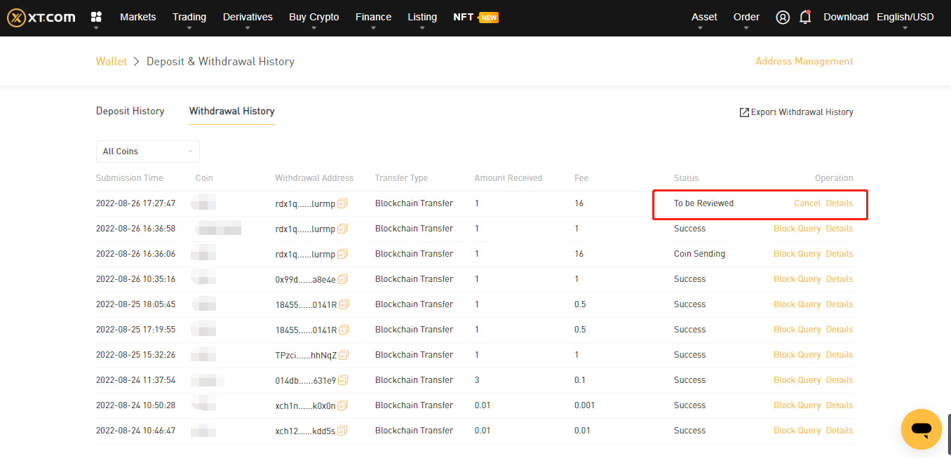
Task: Copy the TPzci...hhNqZ address
Action: coord(342,355)
